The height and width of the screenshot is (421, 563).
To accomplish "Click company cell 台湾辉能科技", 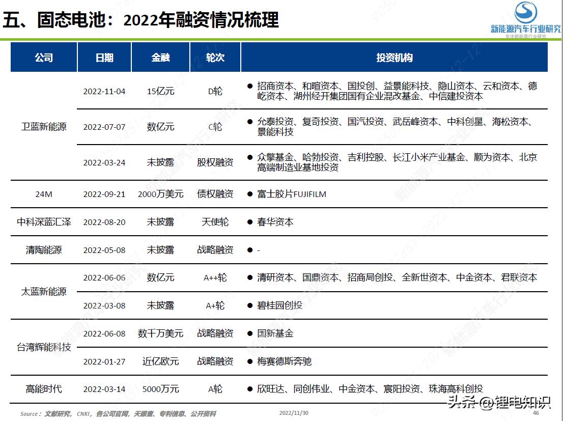I will [x=44, y=347].
